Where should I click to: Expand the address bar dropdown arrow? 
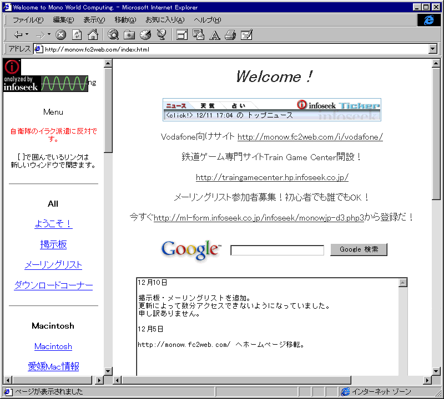click(x=433, y=49)
